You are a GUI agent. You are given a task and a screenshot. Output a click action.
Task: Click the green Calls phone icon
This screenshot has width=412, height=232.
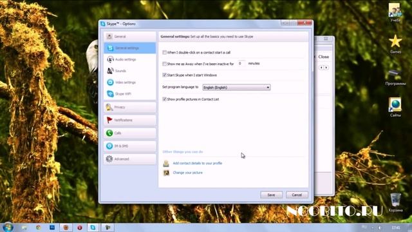coord(109,133)
